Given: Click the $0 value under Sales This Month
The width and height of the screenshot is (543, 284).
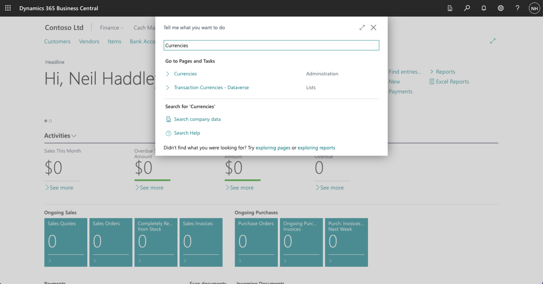Looking at the screenshot, I should 53,168.
